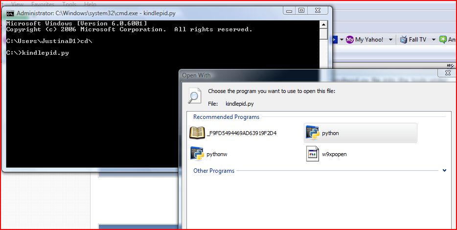Click the 'Recommended Programs' heading
Viewport: 457px width, 230px height.
(226, 117)
